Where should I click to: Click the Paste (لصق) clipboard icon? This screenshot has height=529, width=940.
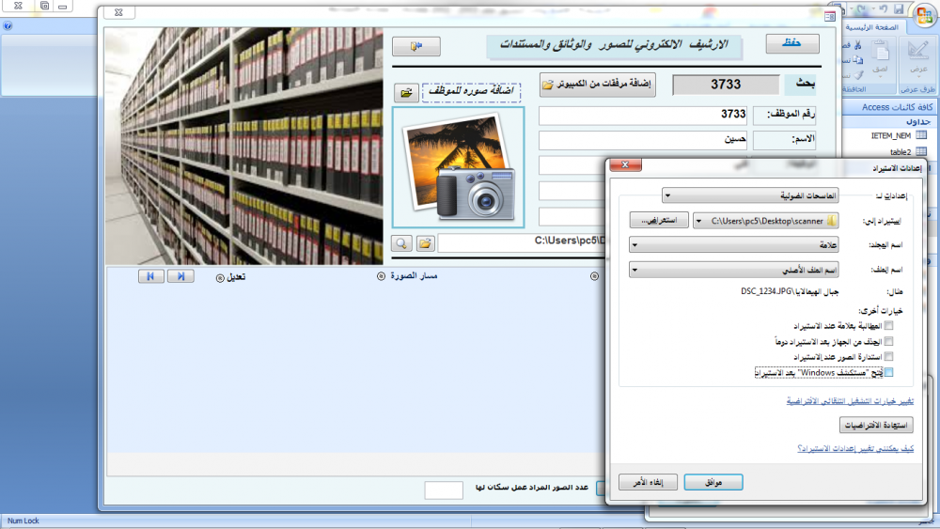881,52
